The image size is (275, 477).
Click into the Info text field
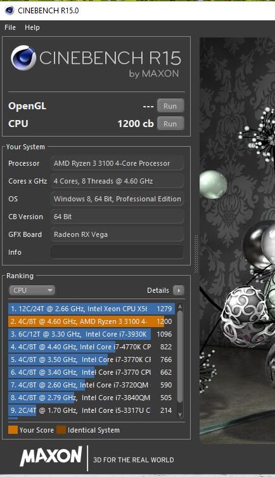coord(117,252)
